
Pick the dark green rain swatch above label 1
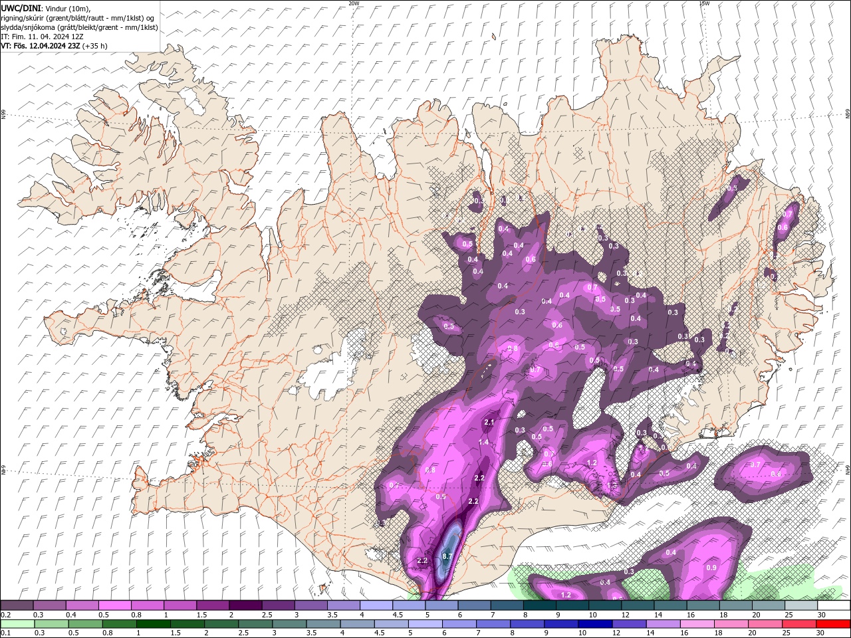click(153, 624)
